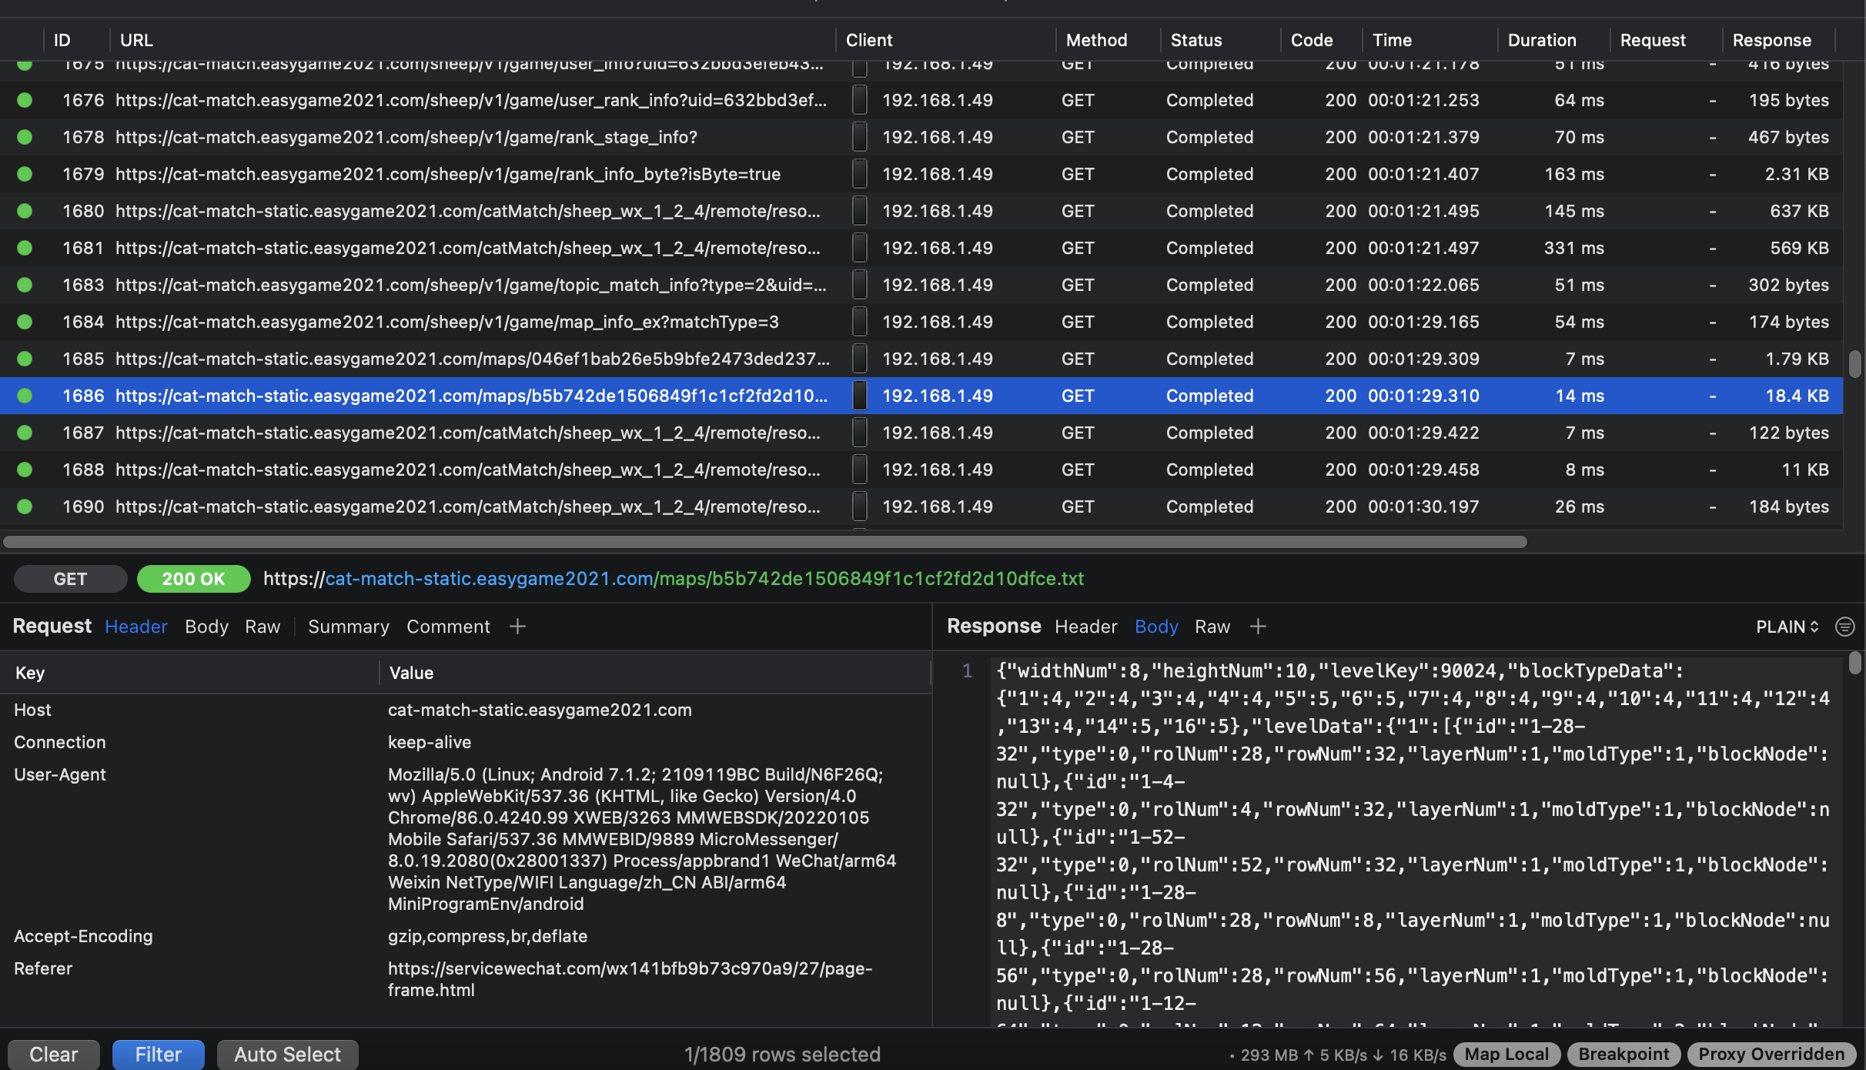Click the Clear button to empty the request list
1866x1070 pixels.
[x=53, y=1054]
